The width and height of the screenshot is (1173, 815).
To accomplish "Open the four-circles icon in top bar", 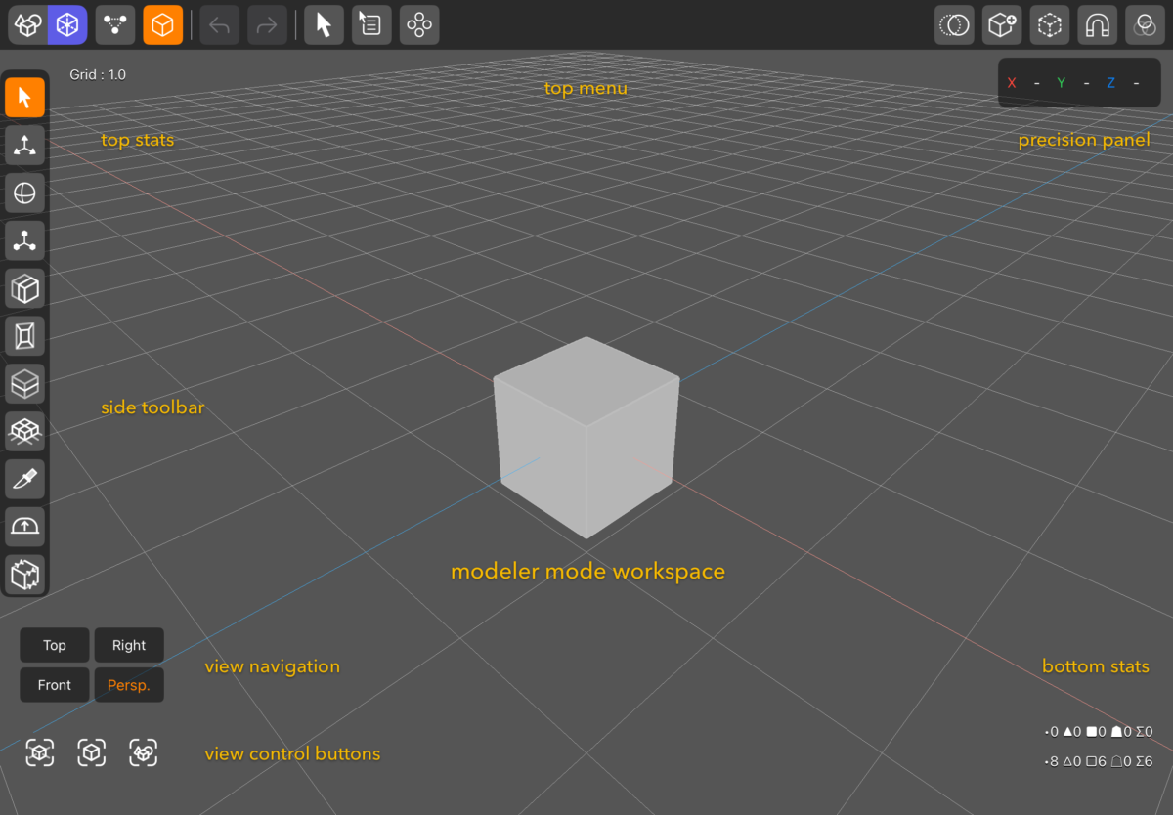I will pyautogui.click(x=419, y=25).
